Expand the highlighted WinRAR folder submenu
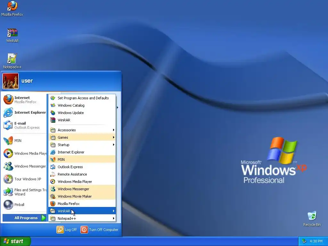 [82, 211]
